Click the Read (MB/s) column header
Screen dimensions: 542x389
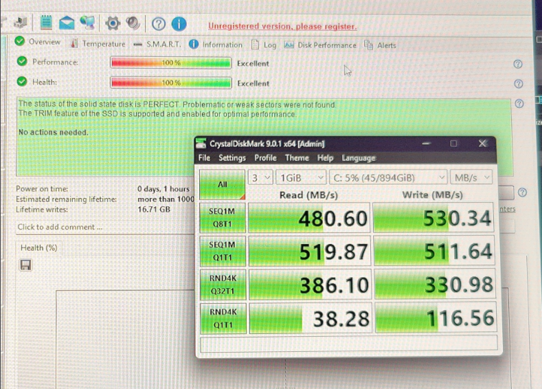pos(308,195)
